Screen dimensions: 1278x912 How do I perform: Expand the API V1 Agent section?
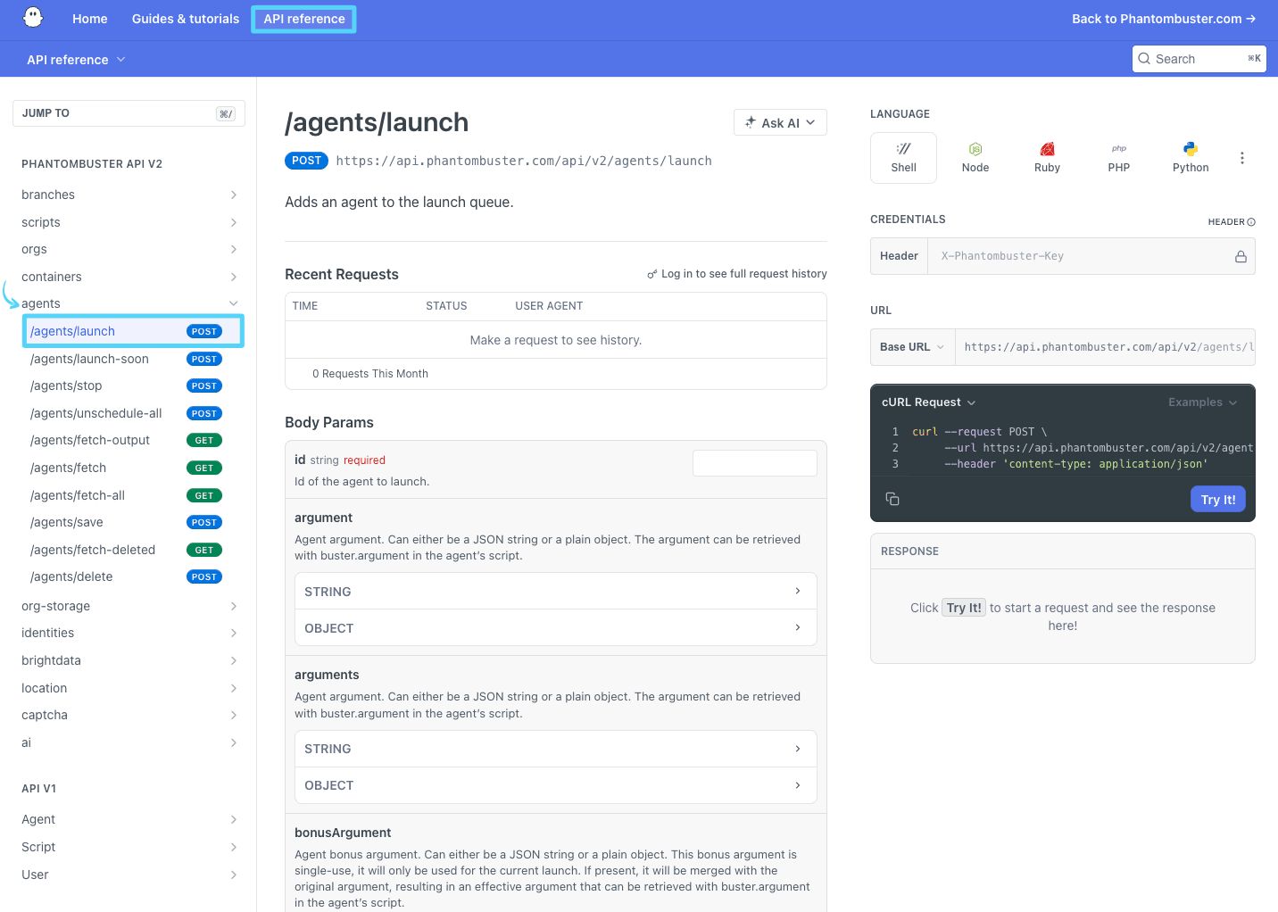click(x=129, y=819)
